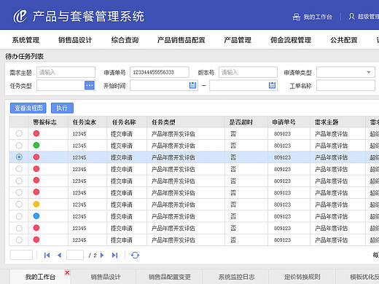Click the current page number box
This screenshot has height=284, width=379.
(75, 255)
